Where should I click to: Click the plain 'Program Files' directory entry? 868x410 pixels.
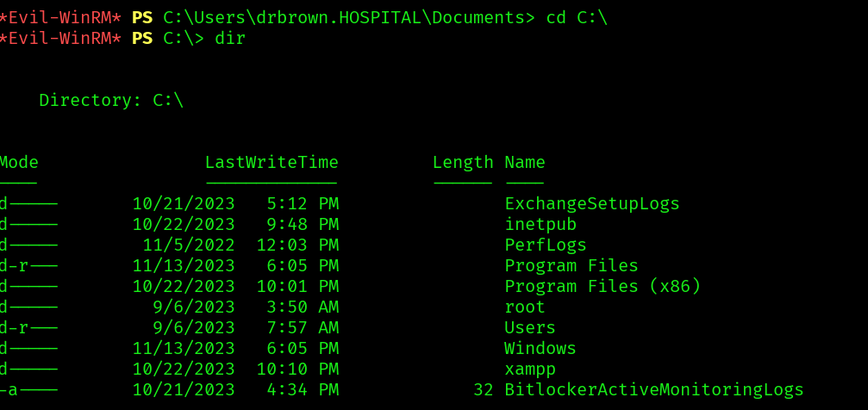[x=571, y=266]
